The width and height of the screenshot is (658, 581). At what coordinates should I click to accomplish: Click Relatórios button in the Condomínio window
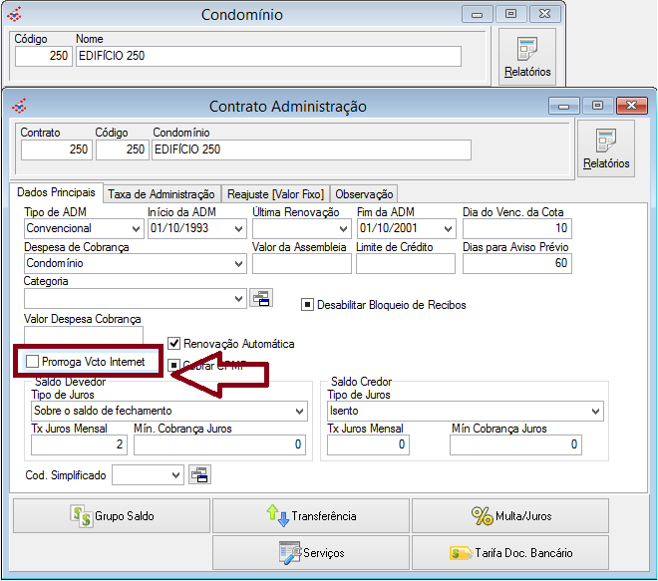tap(527, 56)
